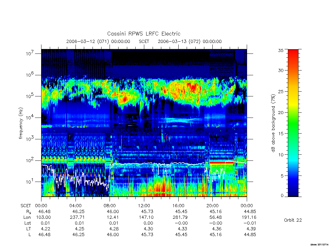Viewport: 329px width, 246px height.
Task: Select LT value 4.30
Action: click(148, 229)
